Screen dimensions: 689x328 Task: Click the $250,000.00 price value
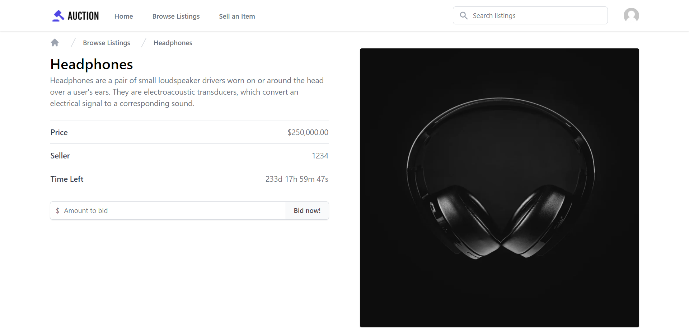click(308, 133)
